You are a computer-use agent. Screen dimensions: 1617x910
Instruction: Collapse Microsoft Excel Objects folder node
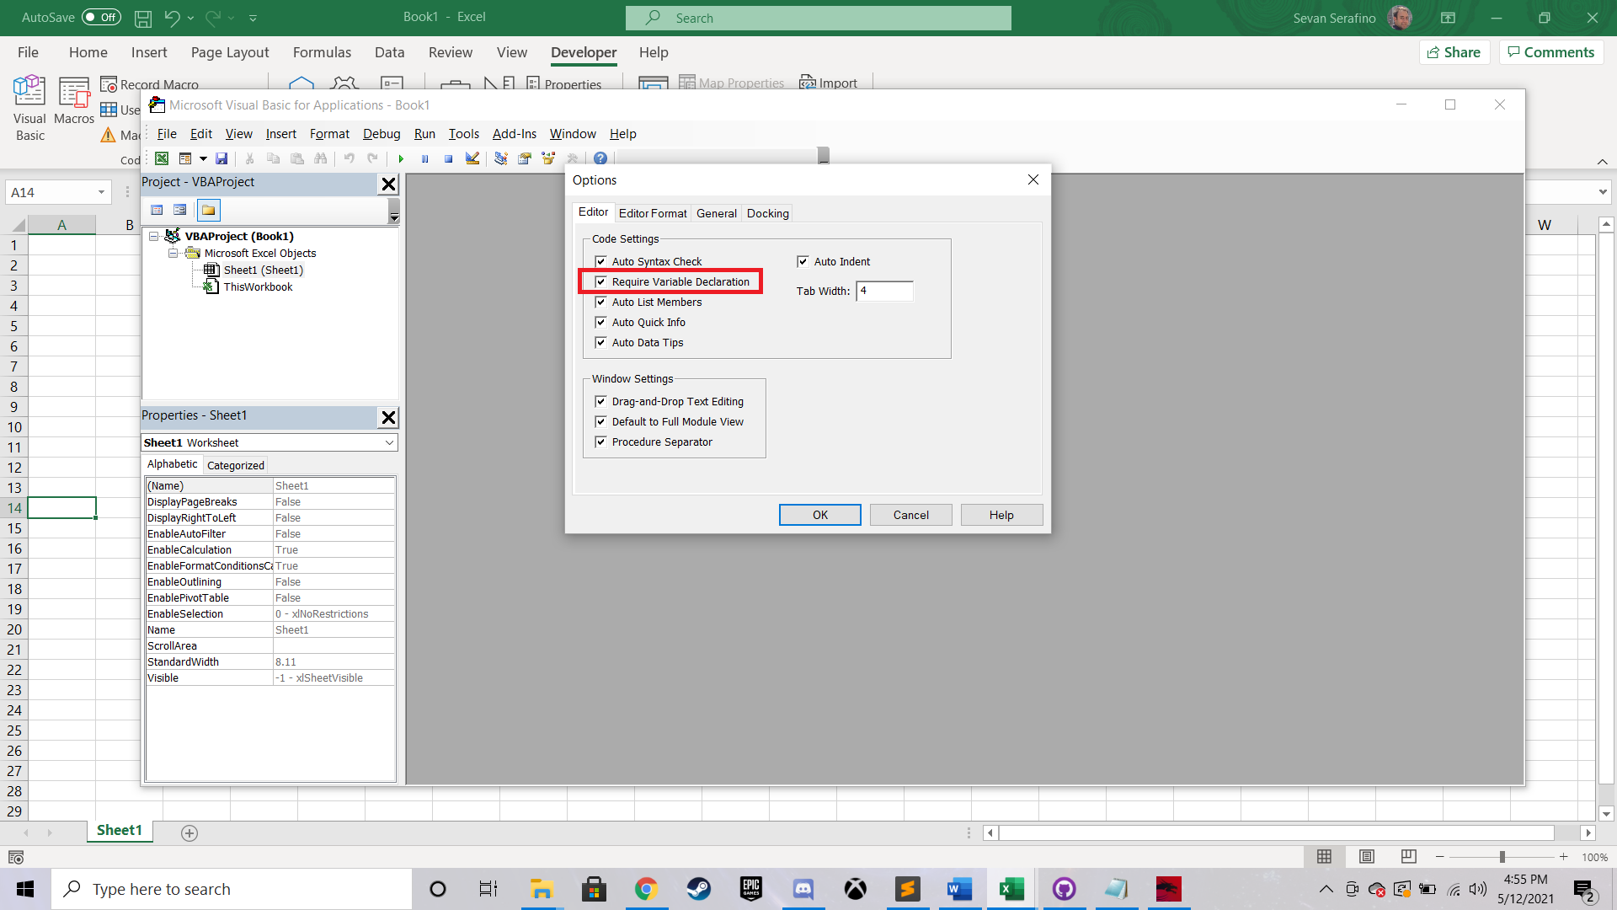tap(173, 253)
